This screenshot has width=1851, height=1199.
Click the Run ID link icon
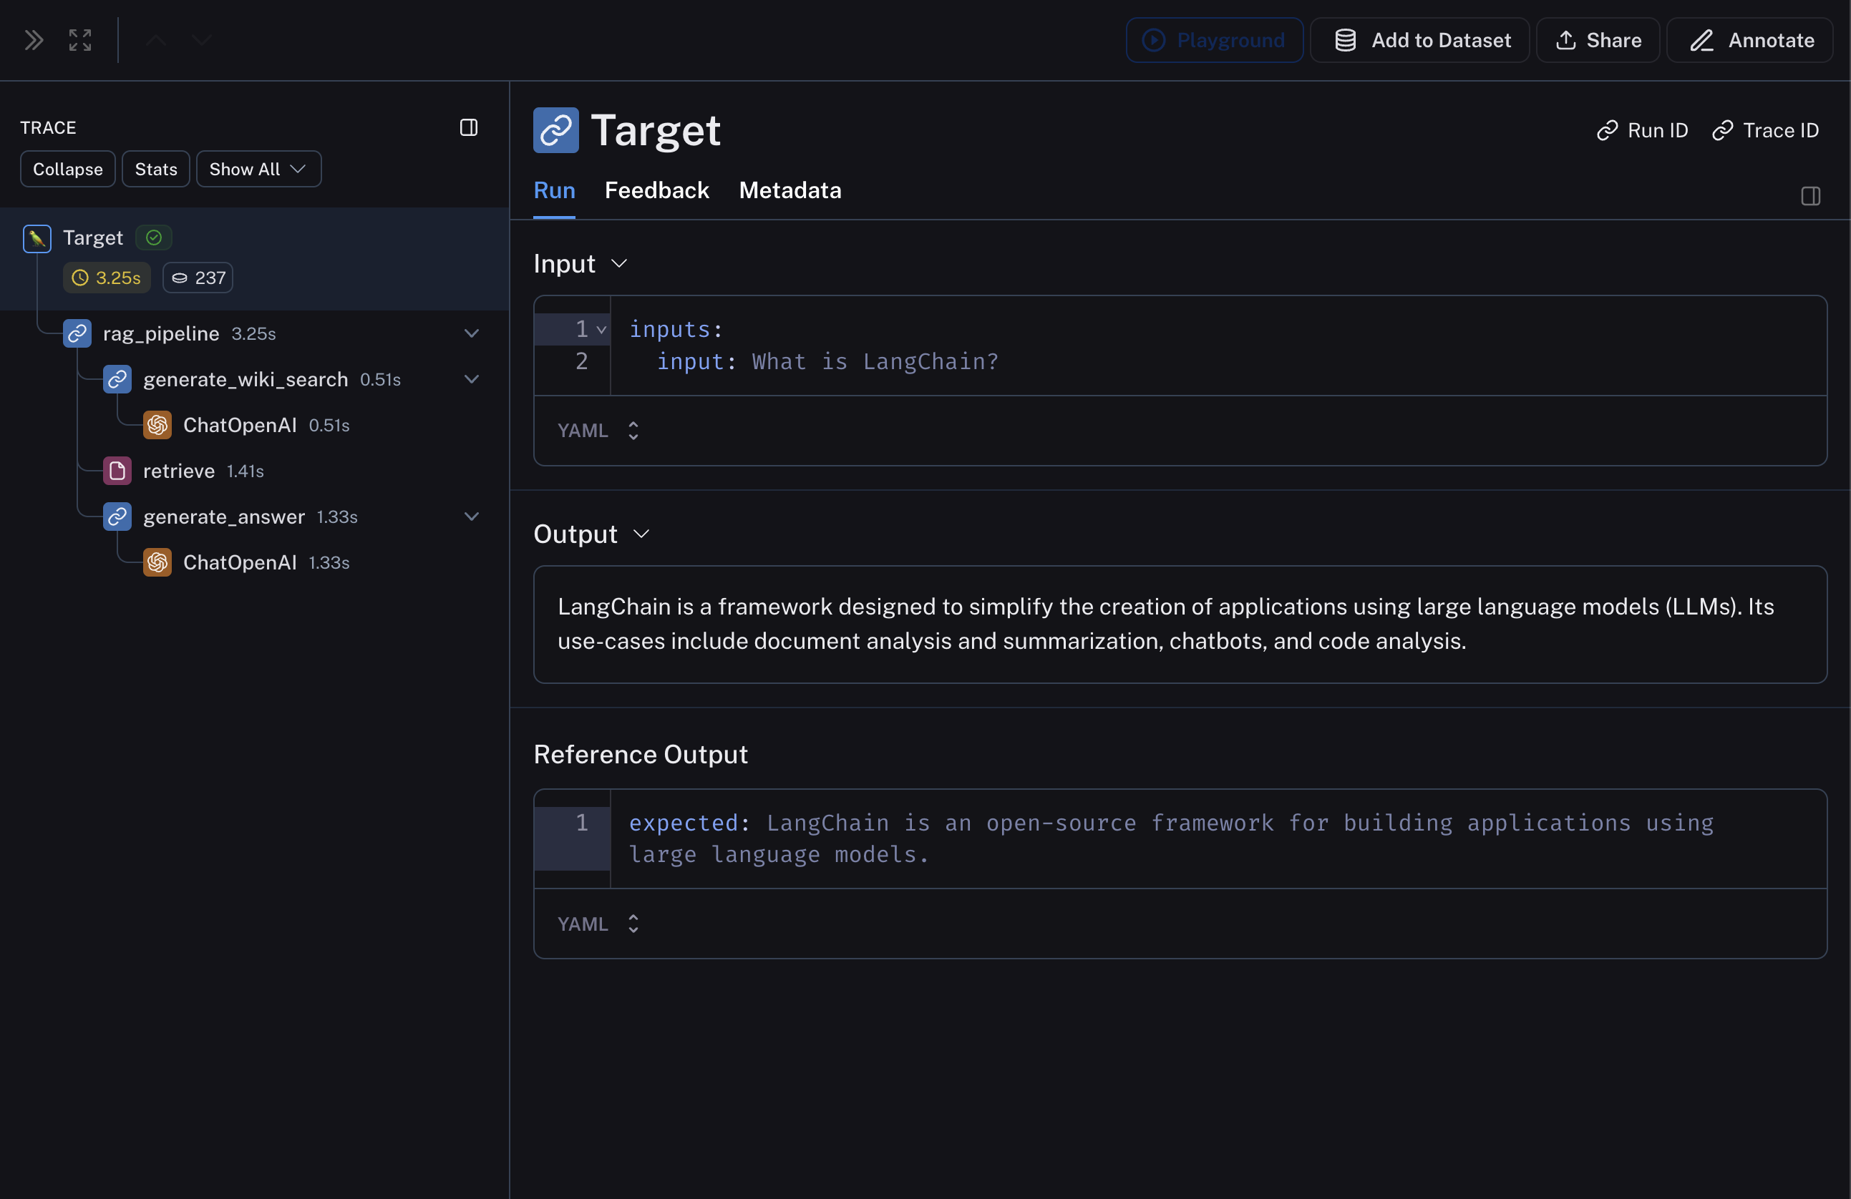click(x=1607, y=131)
